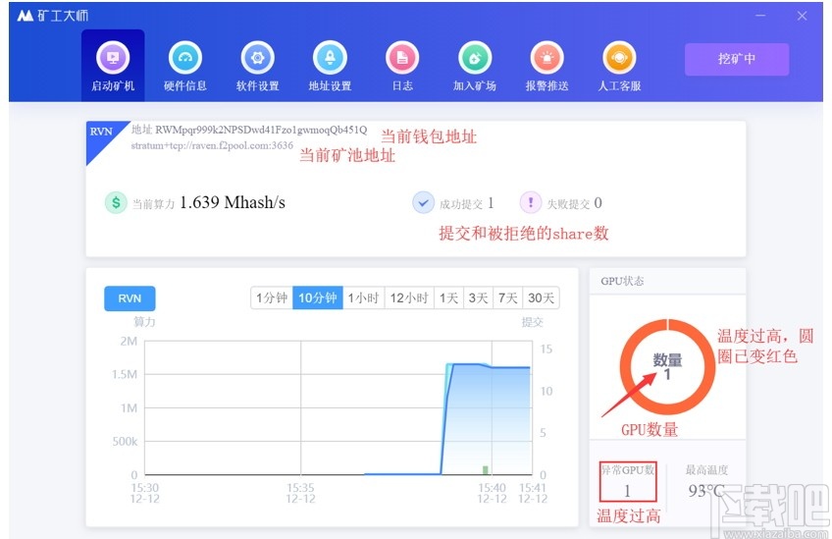Viewport: 832px width, 539px height.
Task: Open the 日志 log icon
Action: click(x=402, y=57)
